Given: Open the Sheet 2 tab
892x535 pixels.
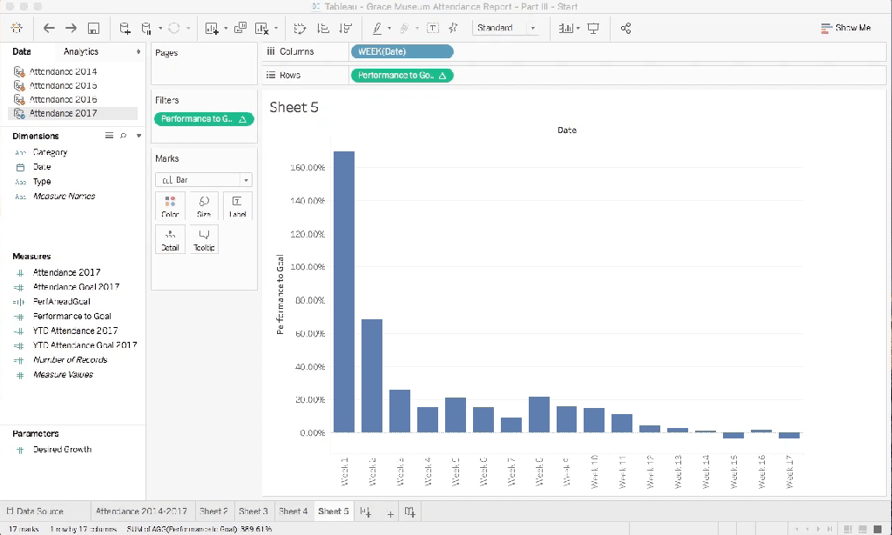Looking at the screenshot, I should 213,512.
